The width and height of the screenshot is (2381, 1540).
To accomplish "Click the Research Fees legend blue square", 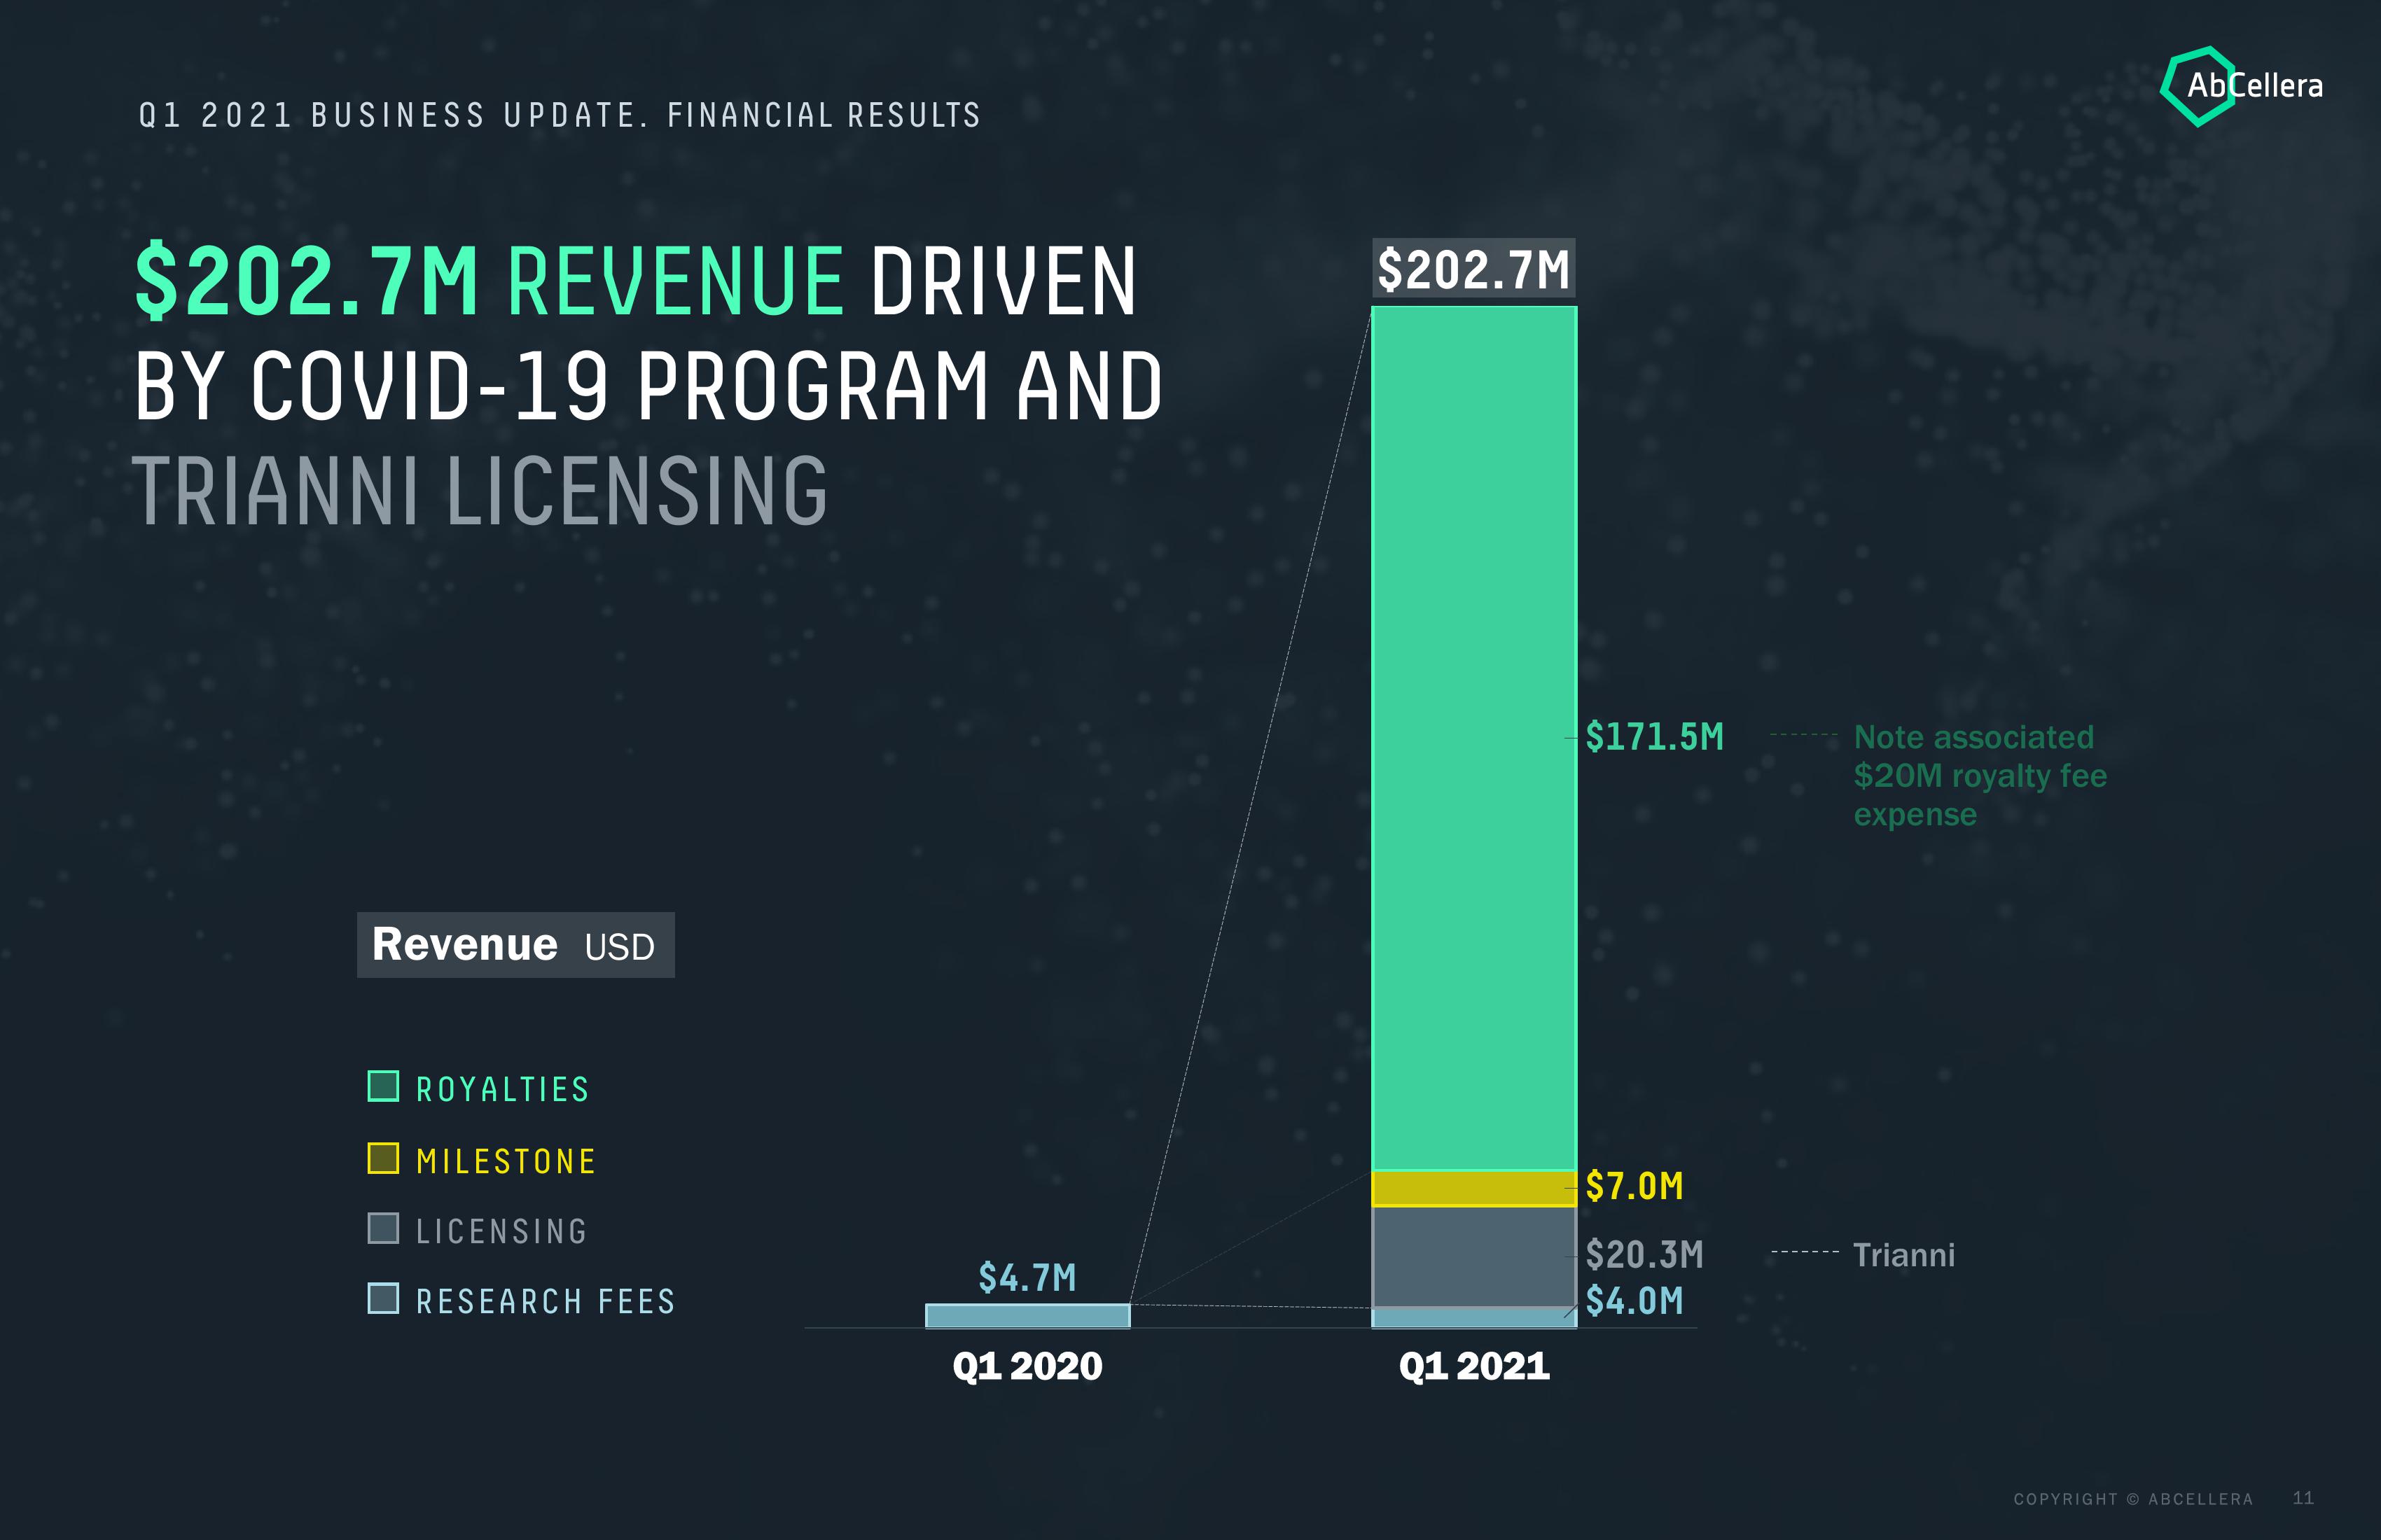I will tap(383, 1298).
